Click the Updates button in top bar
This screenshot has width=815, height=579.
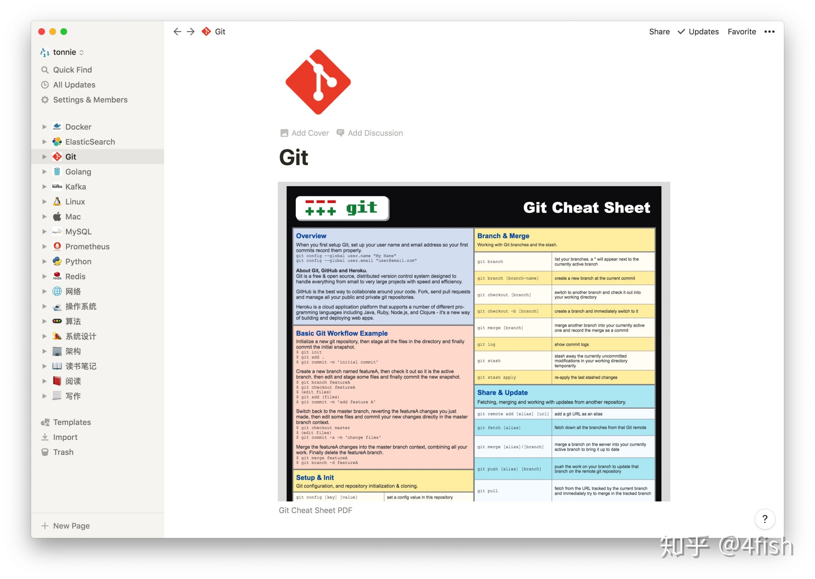point(698,32)
